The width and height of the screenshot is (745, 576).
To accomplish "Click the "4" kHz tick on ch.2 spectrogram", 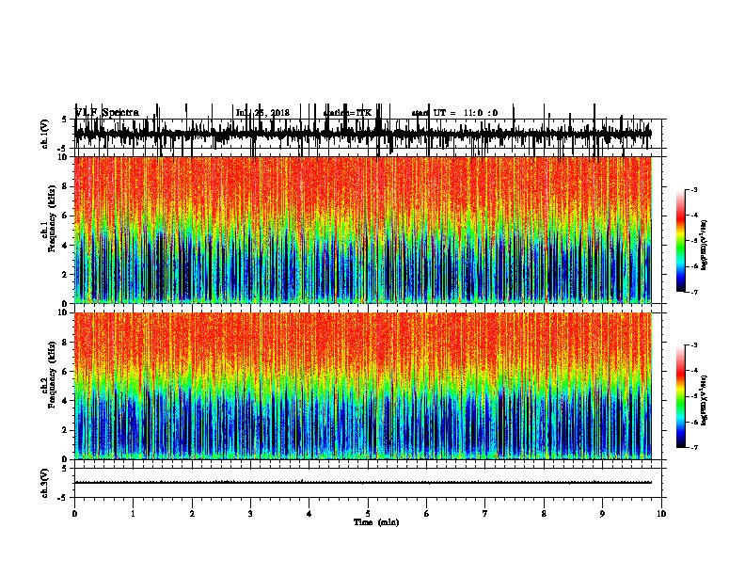I will click(65, 401).
